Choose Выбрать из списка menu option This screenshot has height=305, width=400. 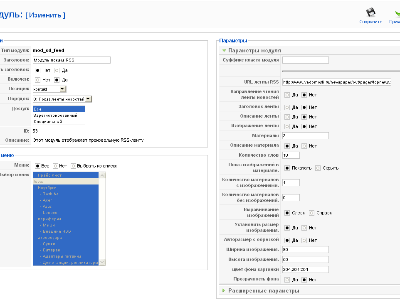click(73, 166)
